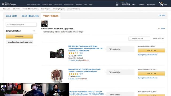
Task: Open Baby Registry menu item
Action: point(46,9)
